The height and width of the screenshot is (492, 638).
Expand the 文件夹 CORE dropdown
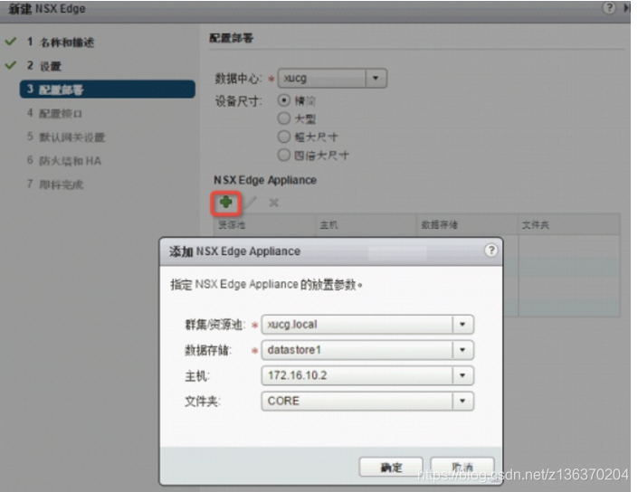coord(462,401)
